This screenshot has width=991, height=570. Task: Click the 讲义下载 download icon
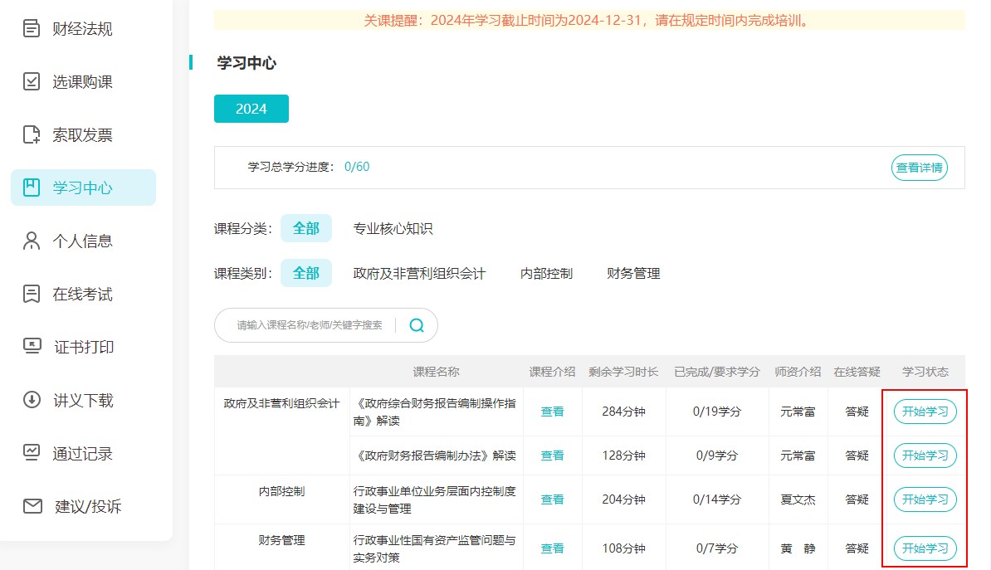(x=32, y=401)
